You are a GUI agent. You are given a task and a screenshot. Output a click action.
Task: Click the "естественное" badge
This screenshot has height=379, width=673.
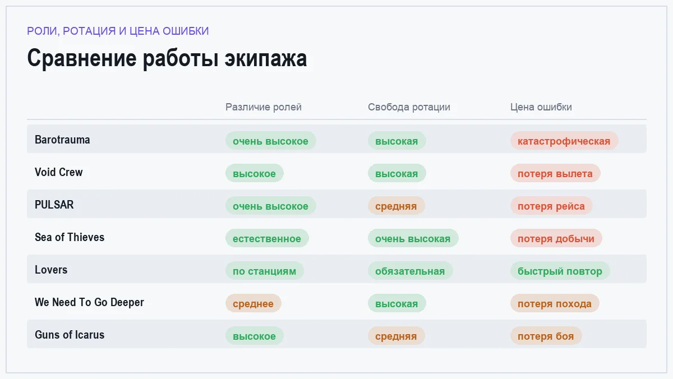[267, 238]
